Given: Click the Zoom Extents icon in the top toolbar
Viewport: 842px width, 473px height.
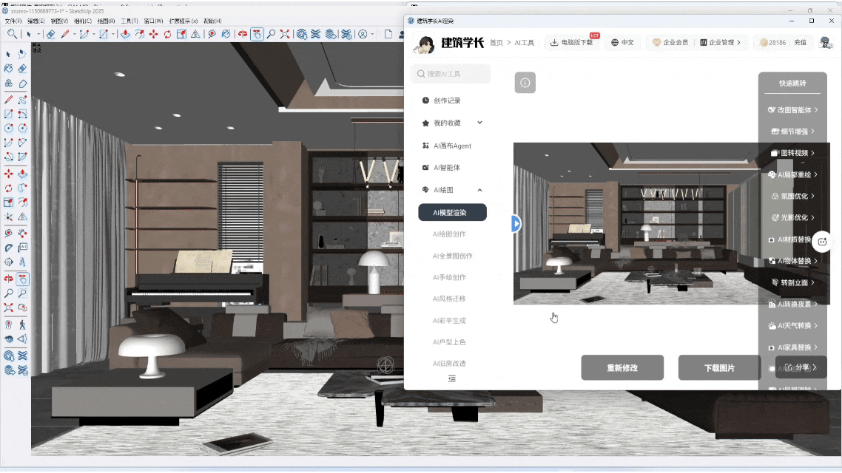Looking at the screenshot, I should click(x=285, y=34).
